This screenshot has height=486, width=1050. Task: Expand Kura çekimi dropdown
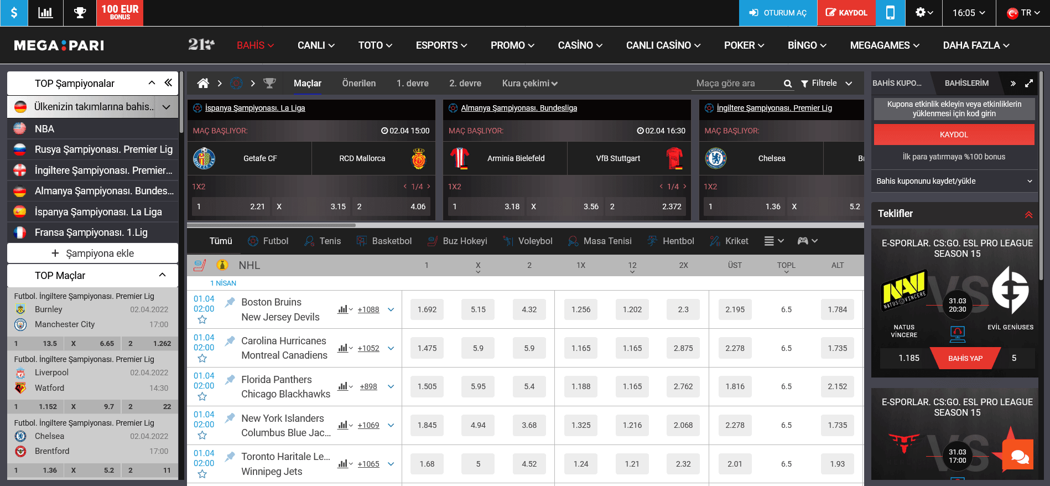coord(530,83)
